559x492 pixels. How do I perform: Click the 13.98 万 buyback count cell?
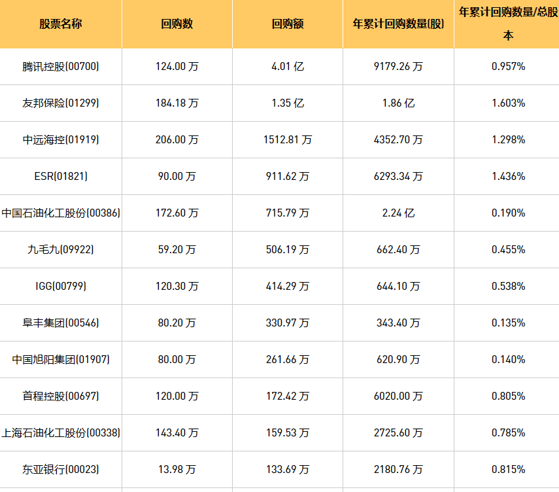177,469
